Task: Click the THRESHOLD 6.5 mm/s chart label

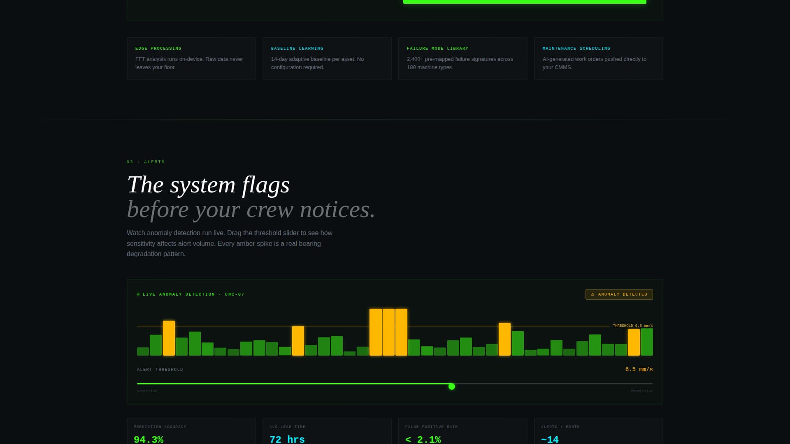Action: 632,326
